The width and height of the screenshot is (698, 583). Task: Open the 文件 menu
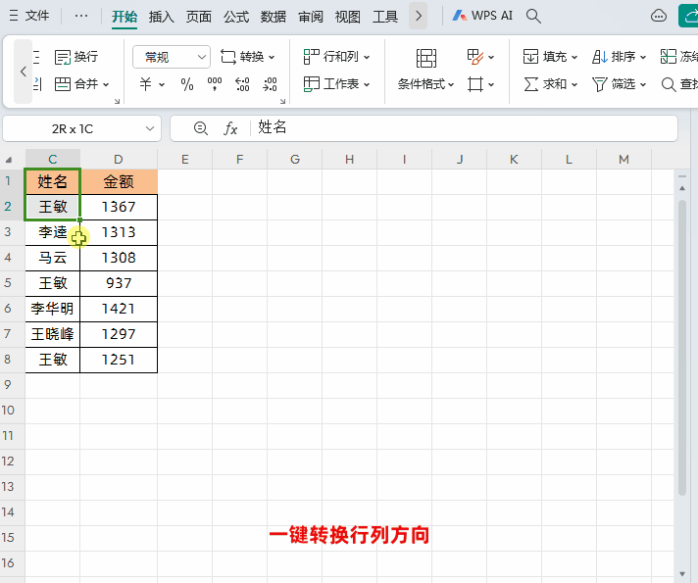pos(29,16)
